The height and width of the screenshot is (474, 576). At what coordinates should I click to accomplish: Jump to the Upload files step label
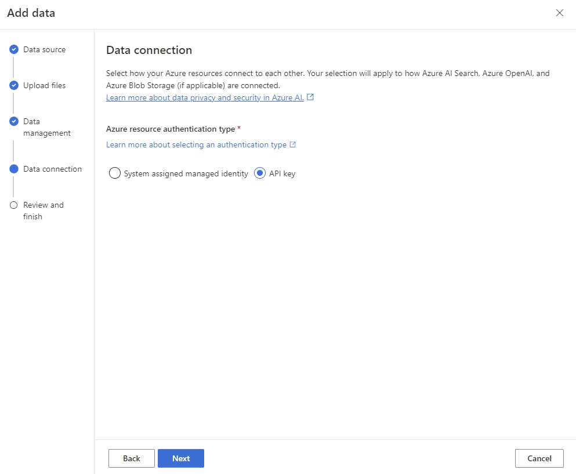pyautogui.click(x=44, y=86)
